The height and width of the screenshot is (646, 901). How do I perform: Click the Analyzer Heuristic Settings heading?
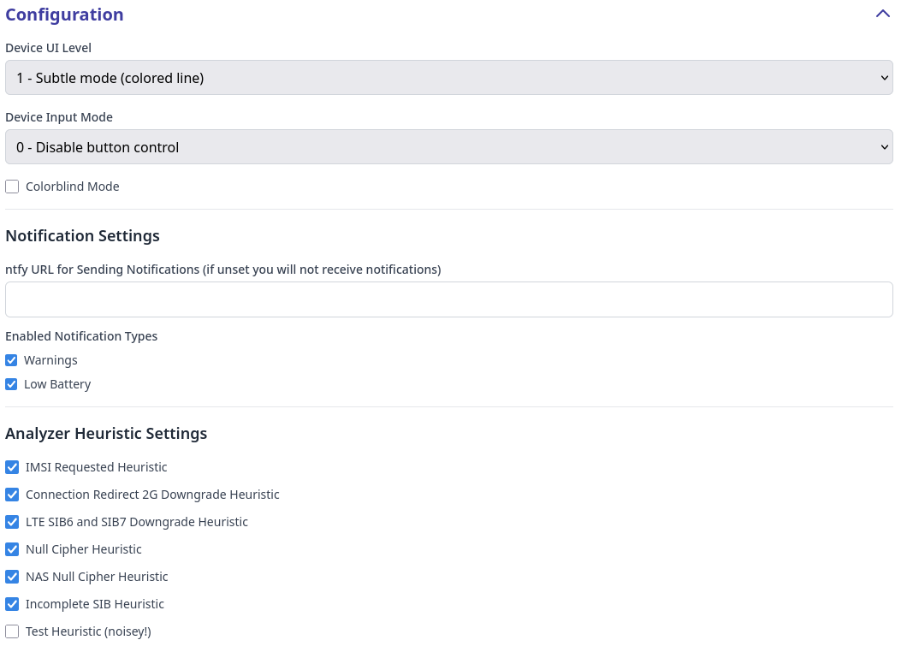click(x=106, y=433)
